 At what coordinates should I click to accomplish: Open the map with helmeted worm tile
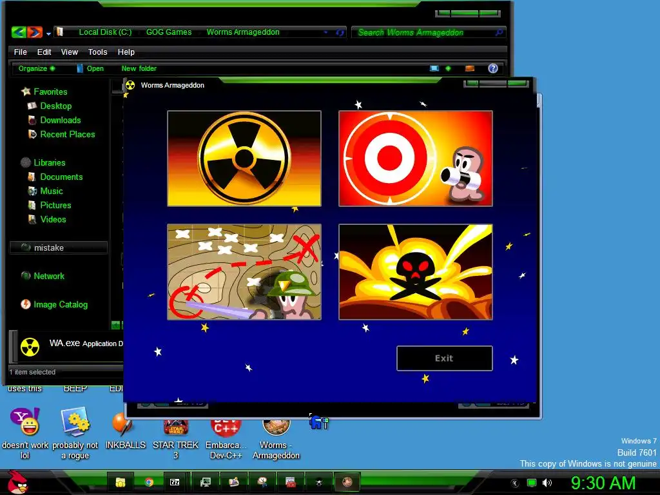point(244,272)
